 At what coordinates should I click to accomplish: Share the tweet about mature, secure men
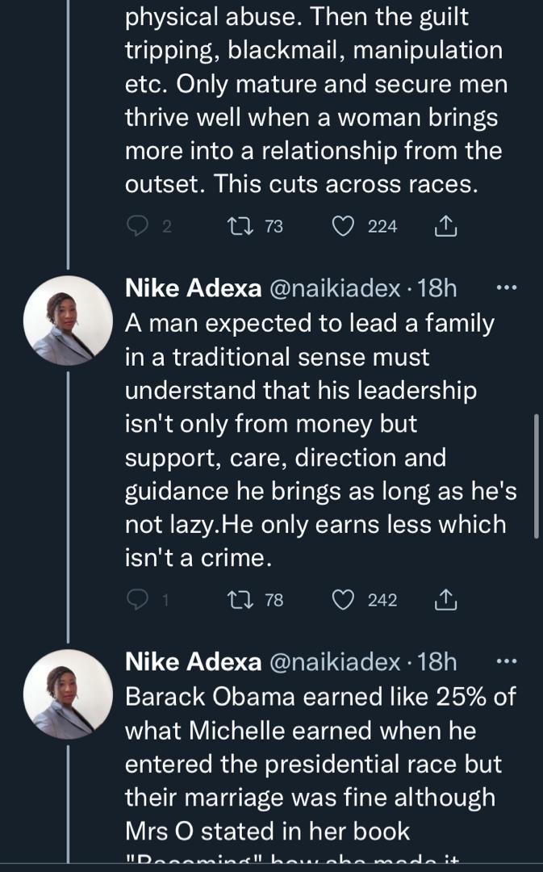[x=445, y=227]
